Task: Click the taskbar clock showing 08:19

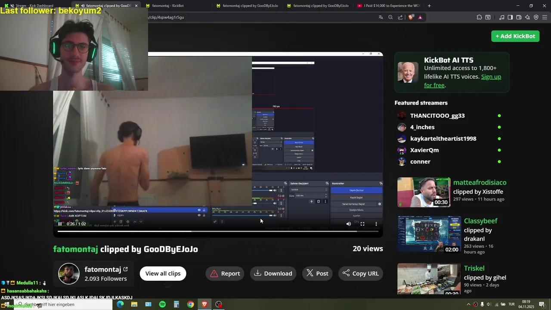Action: pos(526,304)
